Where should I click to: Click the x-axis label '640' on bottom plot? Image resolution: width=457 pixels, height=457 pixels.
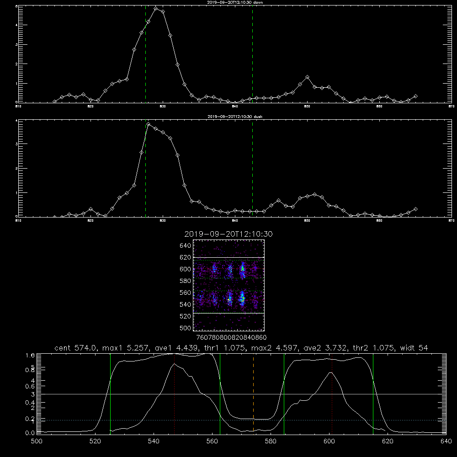(x=446, y=441)
